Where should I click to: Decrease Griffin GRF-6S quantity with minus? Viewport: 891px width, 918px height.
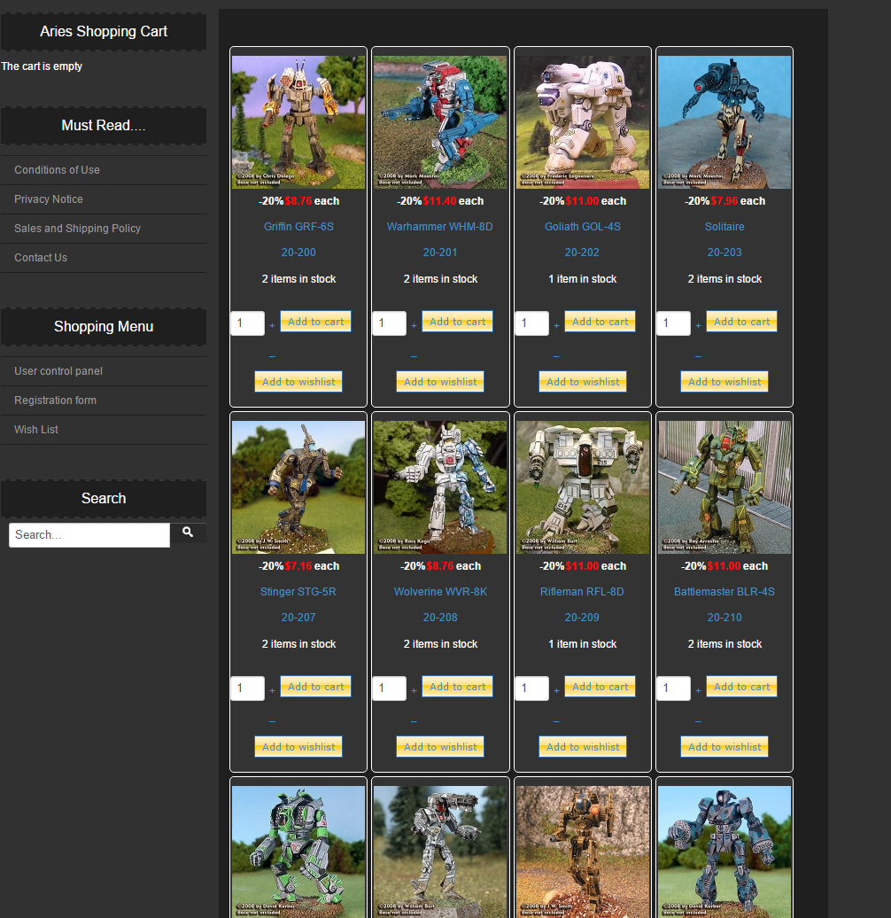(272, 356)
